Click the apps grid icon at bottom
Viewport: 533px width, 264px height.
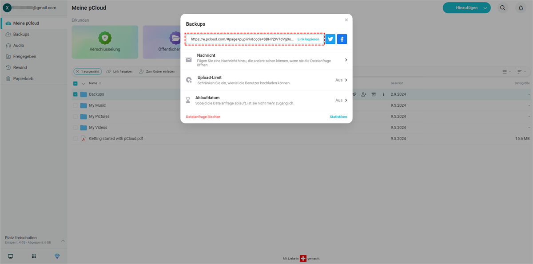coord(34,256)
